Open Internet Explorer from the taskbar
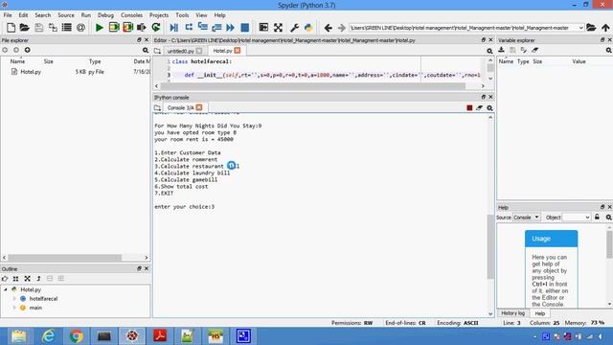The width and height of the screenshot is (613, 345). pos(48,336)
